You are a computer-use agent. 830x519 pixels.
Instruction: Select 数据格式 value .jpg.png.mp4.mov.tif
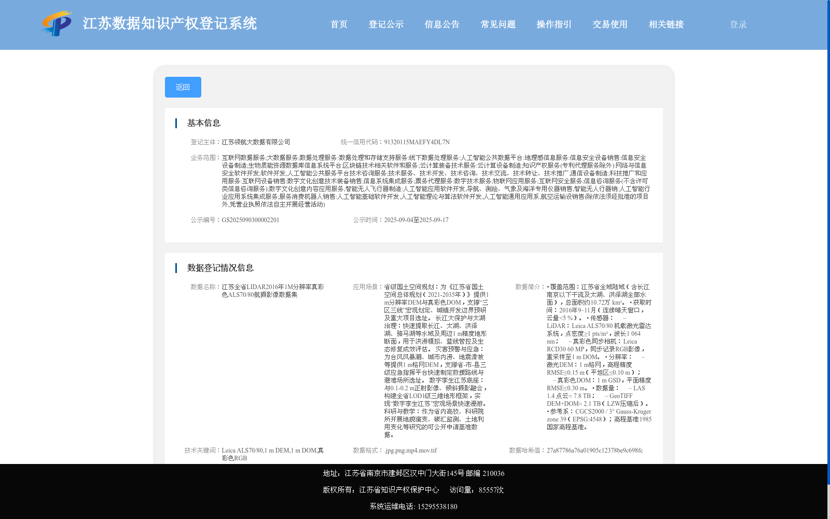pyautogui.click(x=410, y=450)
